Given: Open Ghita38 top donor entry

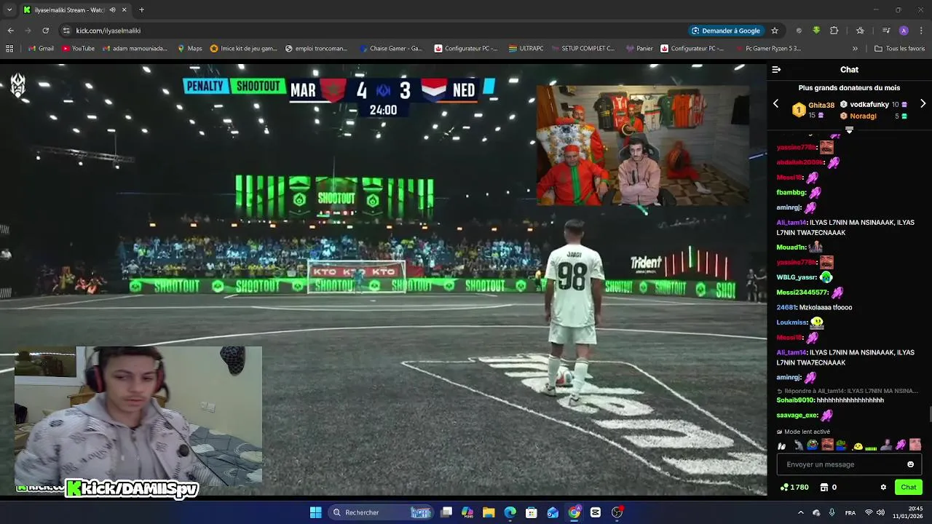Looking at the screenshot, I should point(814,109).
